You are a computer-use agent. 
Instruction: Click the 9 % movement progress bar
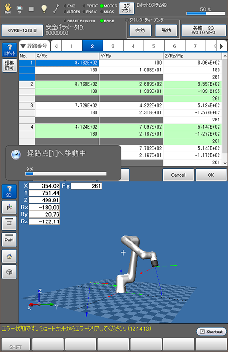point(66,174)
